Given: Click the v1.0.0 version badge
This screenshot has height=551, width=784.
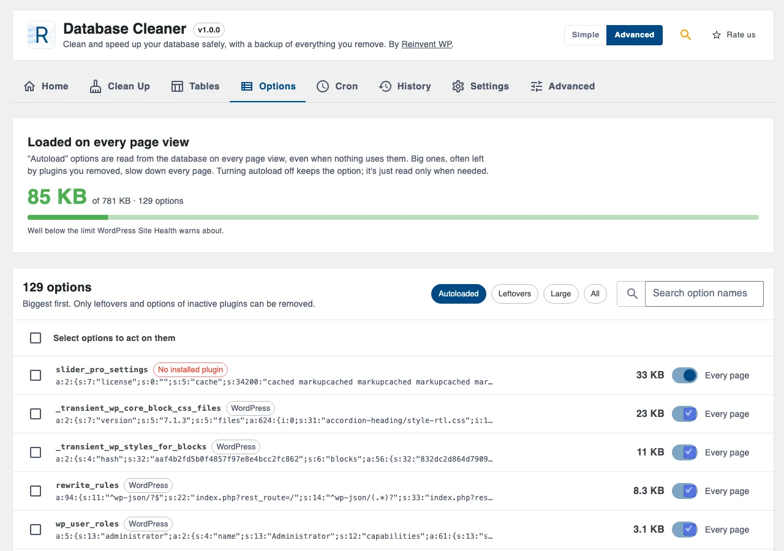Looking at the screenshot, I should click(x=209, y=29).
